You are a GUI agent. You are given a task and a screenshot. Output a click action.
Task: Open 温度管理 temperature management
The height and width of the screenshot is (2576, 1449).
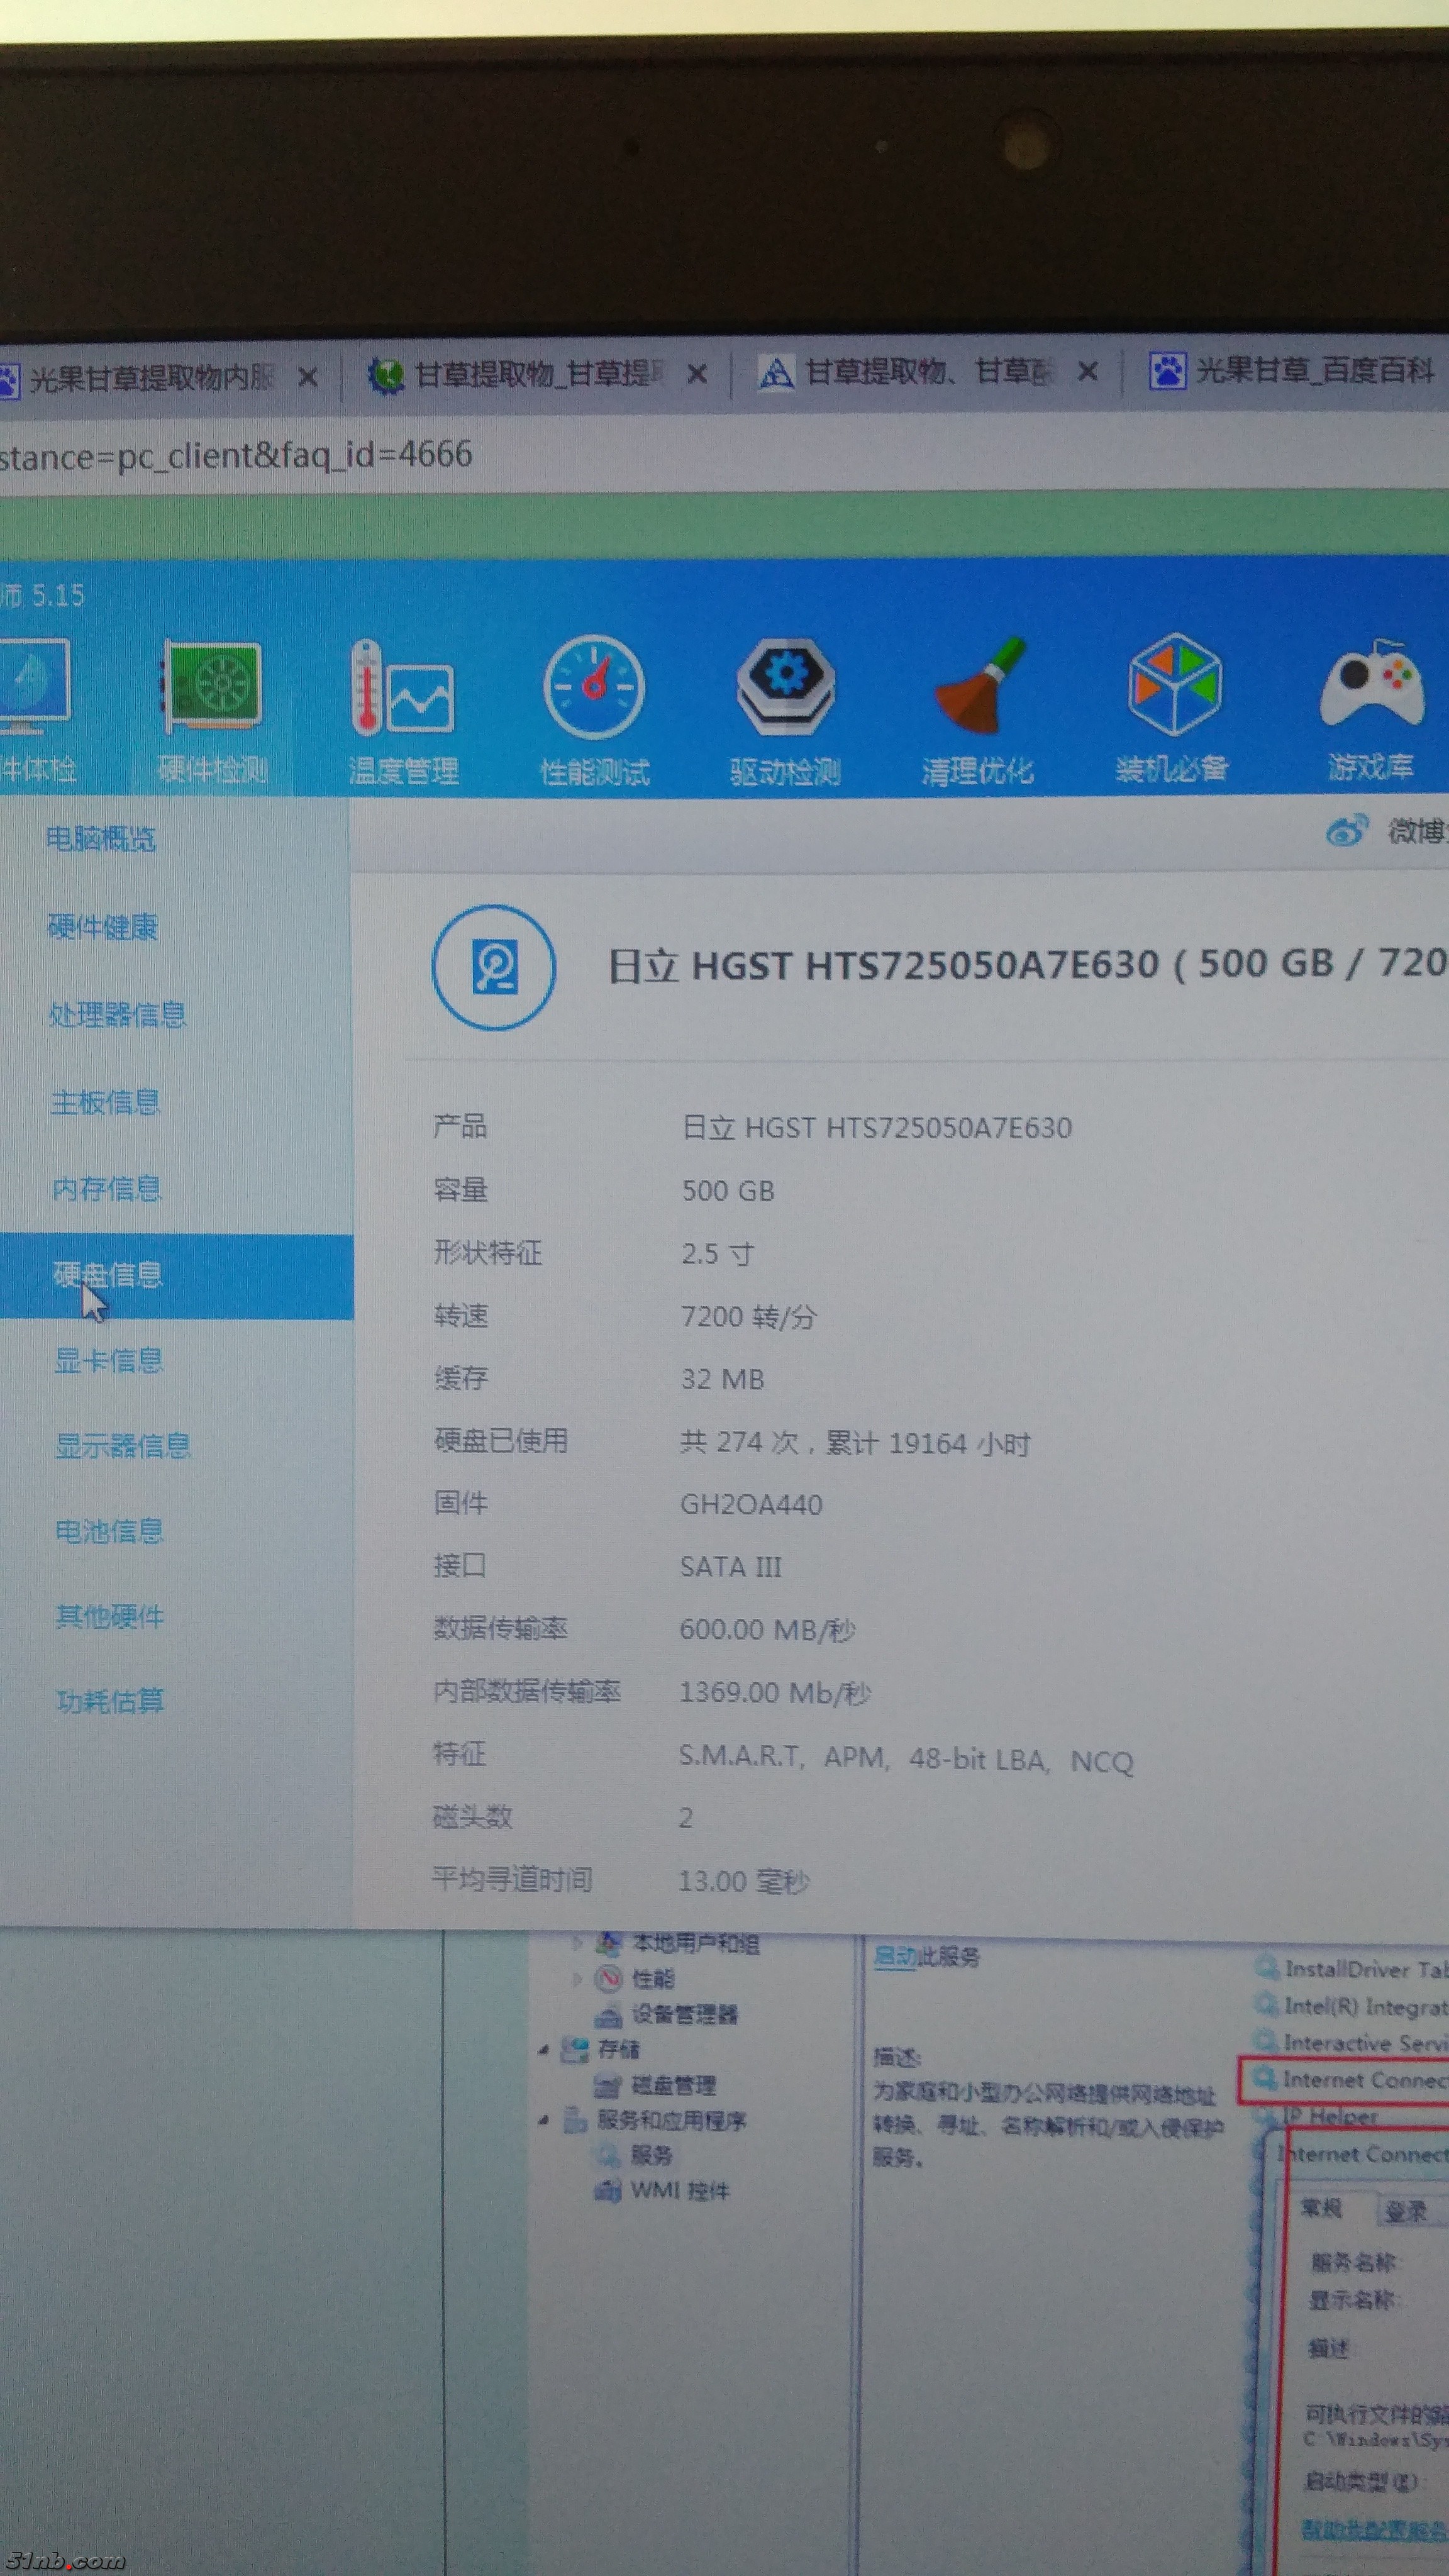point(403,711)
